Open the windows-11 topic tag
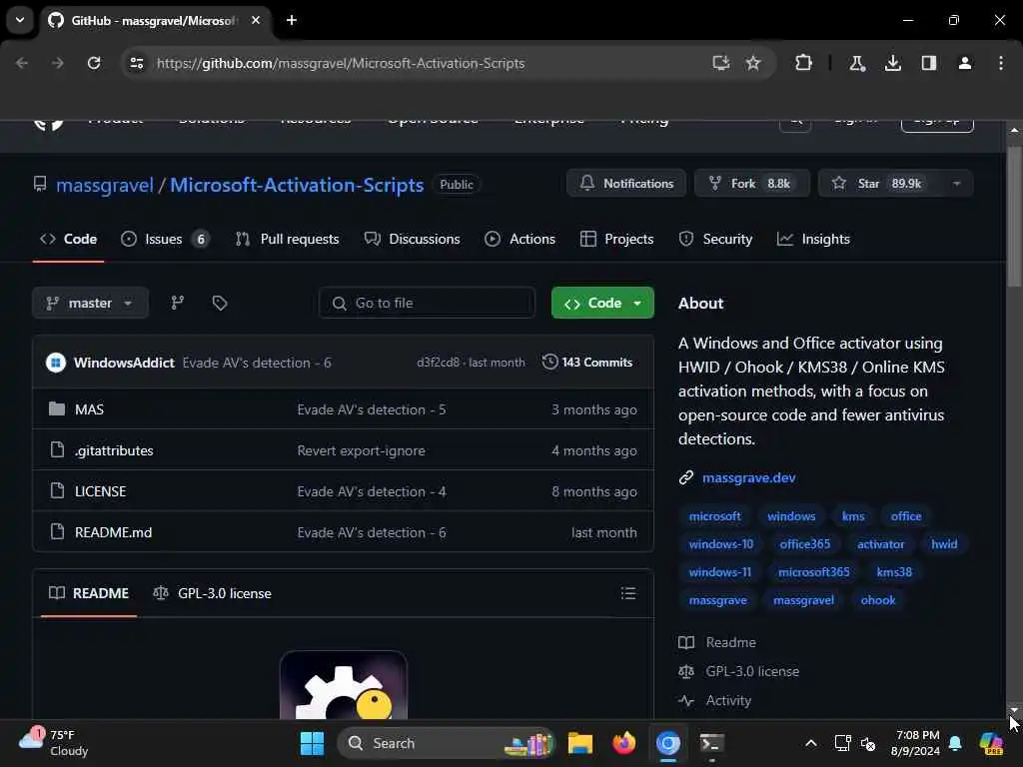The width and height of the screenshot is (1023, 767). 719,572
